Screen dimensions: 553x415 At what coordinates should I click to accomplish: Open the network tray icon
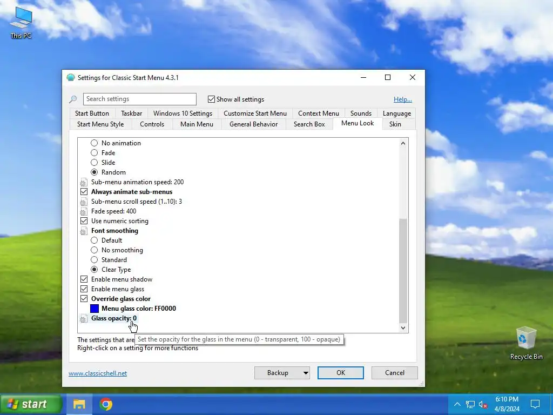point(470,404)
